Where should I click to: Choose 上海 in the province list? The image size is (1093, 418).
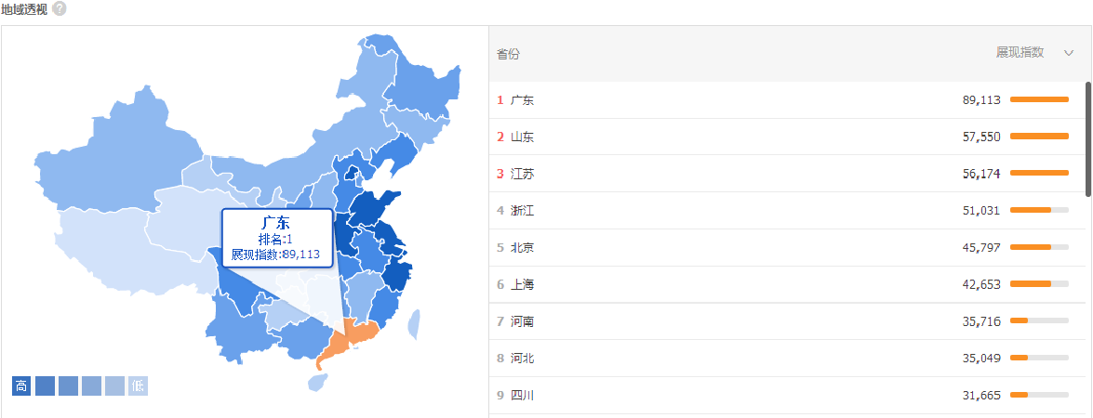[786, 284]
